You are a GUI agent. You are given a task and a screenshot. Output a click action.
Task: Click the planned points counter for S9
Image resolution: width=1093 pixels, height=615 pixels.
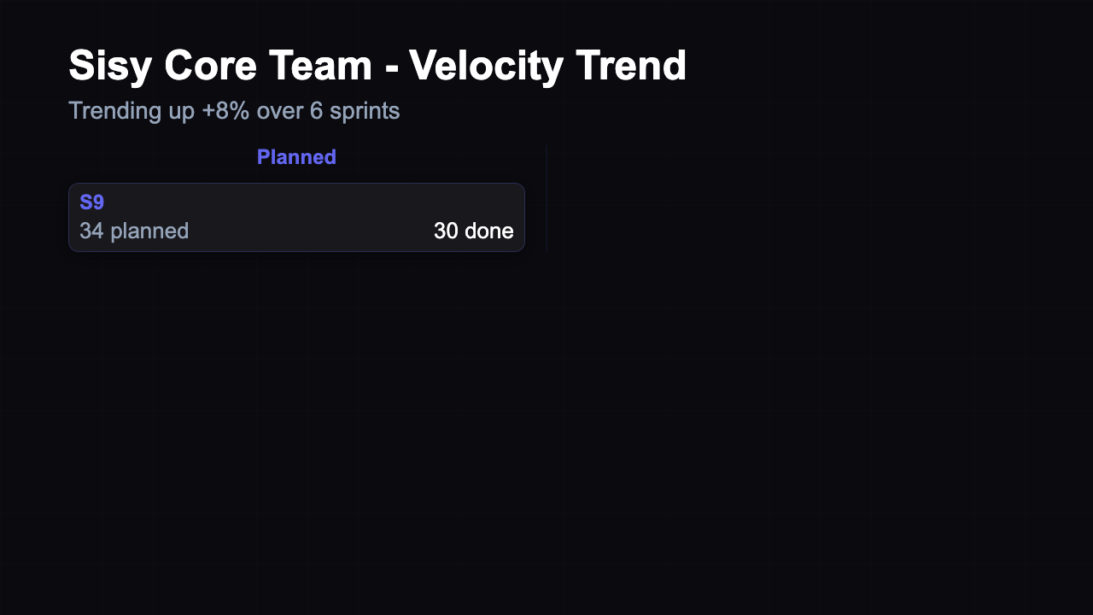click(133, 231)
